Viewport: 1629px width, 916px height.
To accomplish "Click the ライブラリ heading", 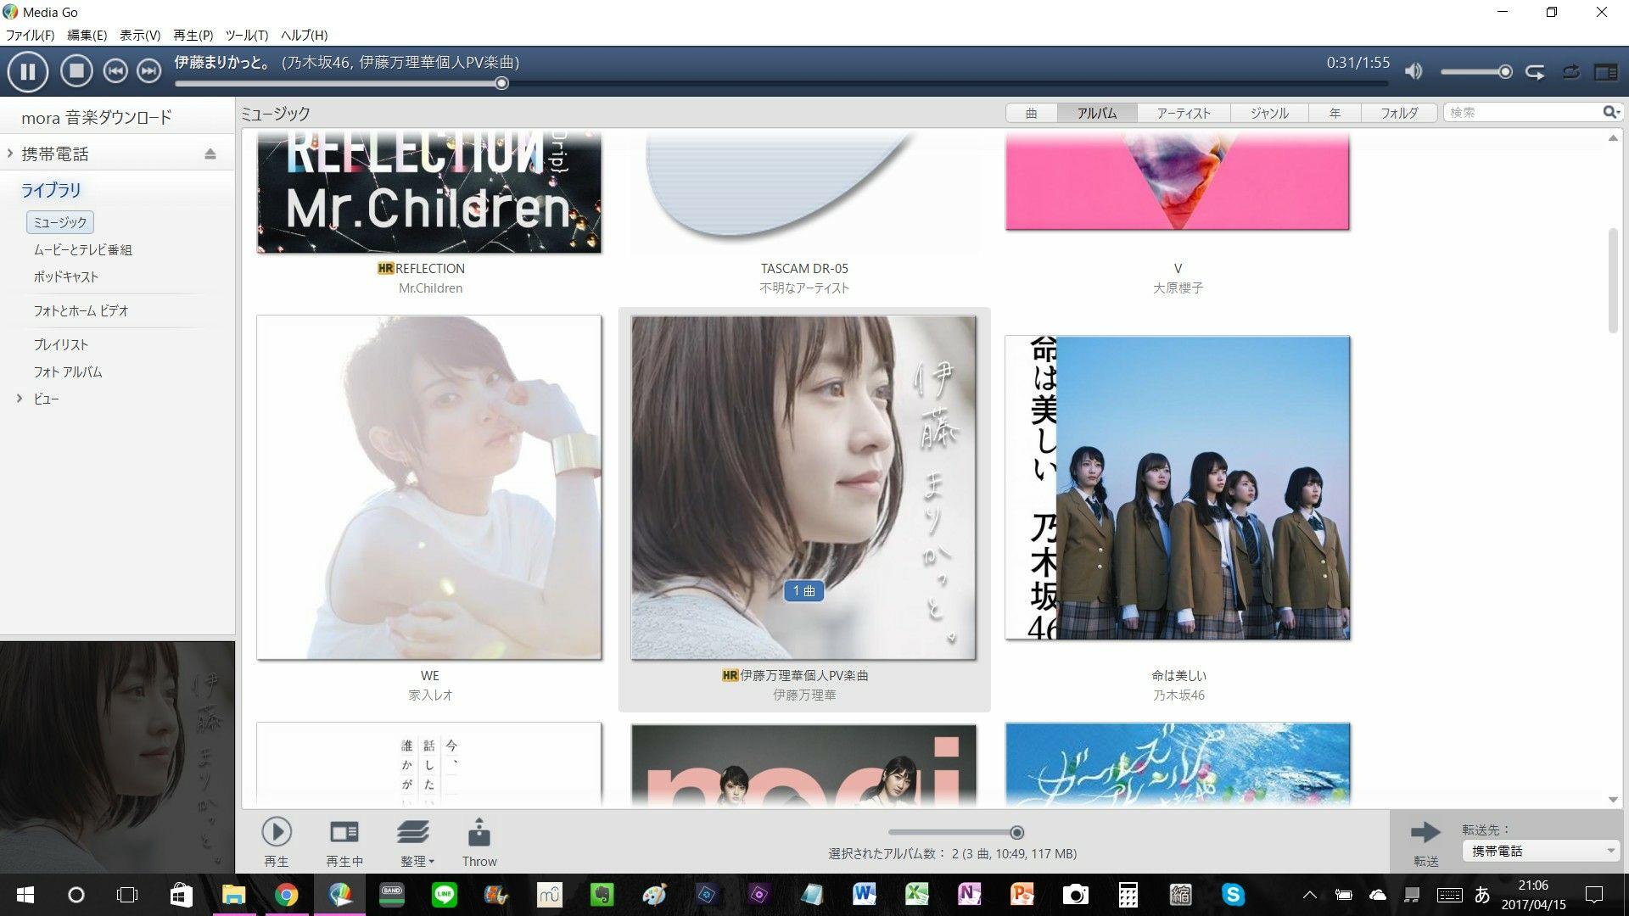I will pos(51,190).
